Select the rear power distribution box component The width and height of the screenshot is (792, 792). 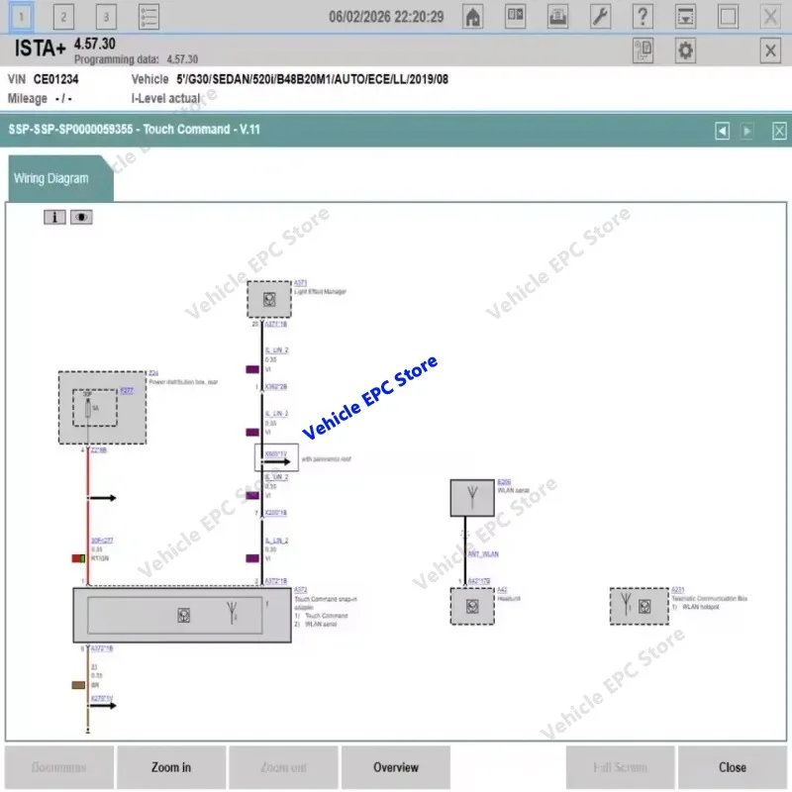[x=103, y=408]
